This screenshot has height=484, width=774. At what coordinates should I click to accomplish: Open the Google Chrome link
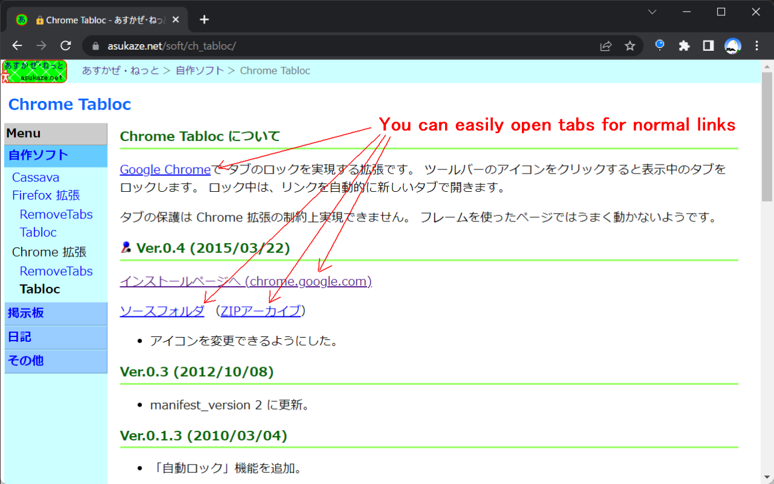(164, 169)
